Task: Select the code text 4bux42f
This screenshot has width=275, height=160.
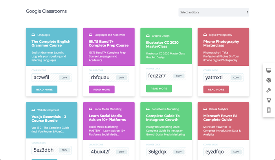Action: [100, 152]
